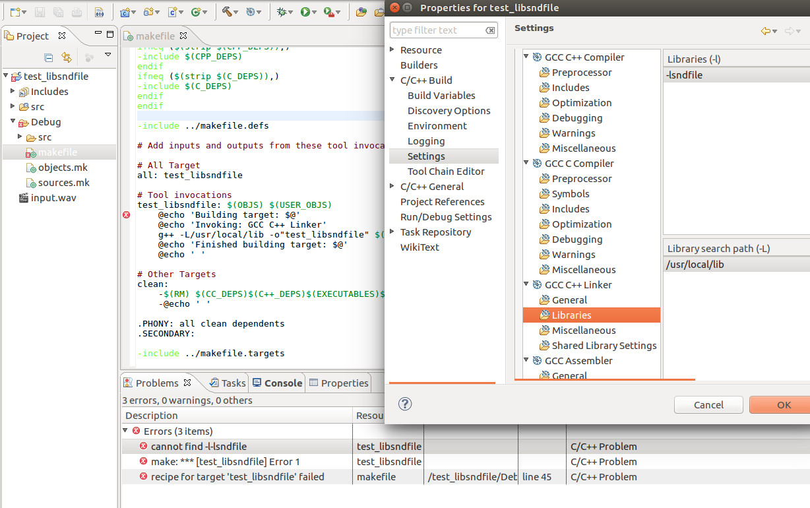
Task: Click the Debug bug icon
Action: [282, 12]
